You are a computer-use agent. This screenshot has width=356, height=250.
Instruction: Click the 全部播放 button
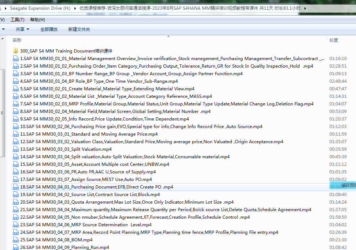(x=49, y=29)
